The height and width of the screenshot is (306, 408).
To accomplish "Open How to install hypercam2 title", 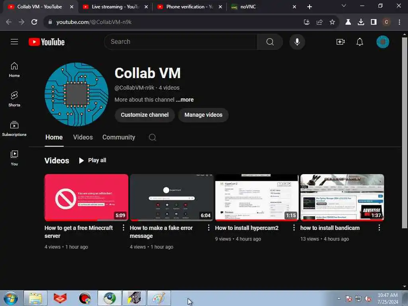I will pyautogui.click(x=247, y=228).
